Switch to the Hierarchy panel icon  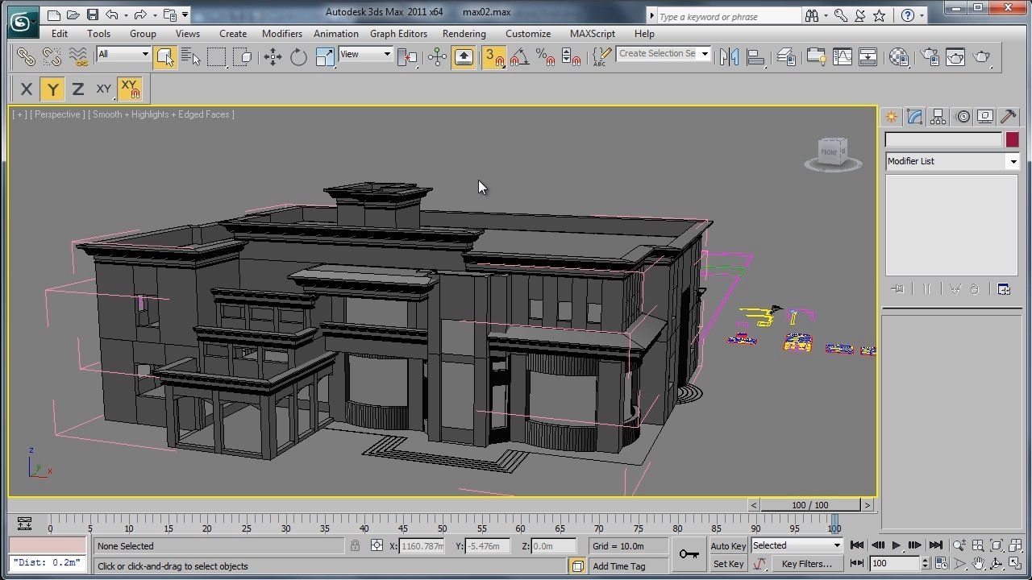click(938, 117)
